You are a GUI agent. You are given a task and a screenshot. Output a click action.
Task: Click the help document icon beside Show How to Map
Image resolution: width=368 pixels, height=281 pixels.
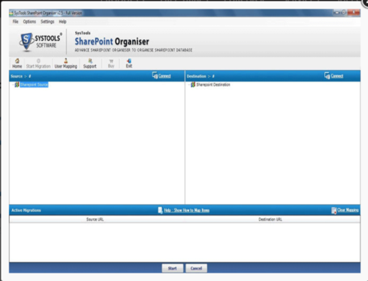(160, 210)
